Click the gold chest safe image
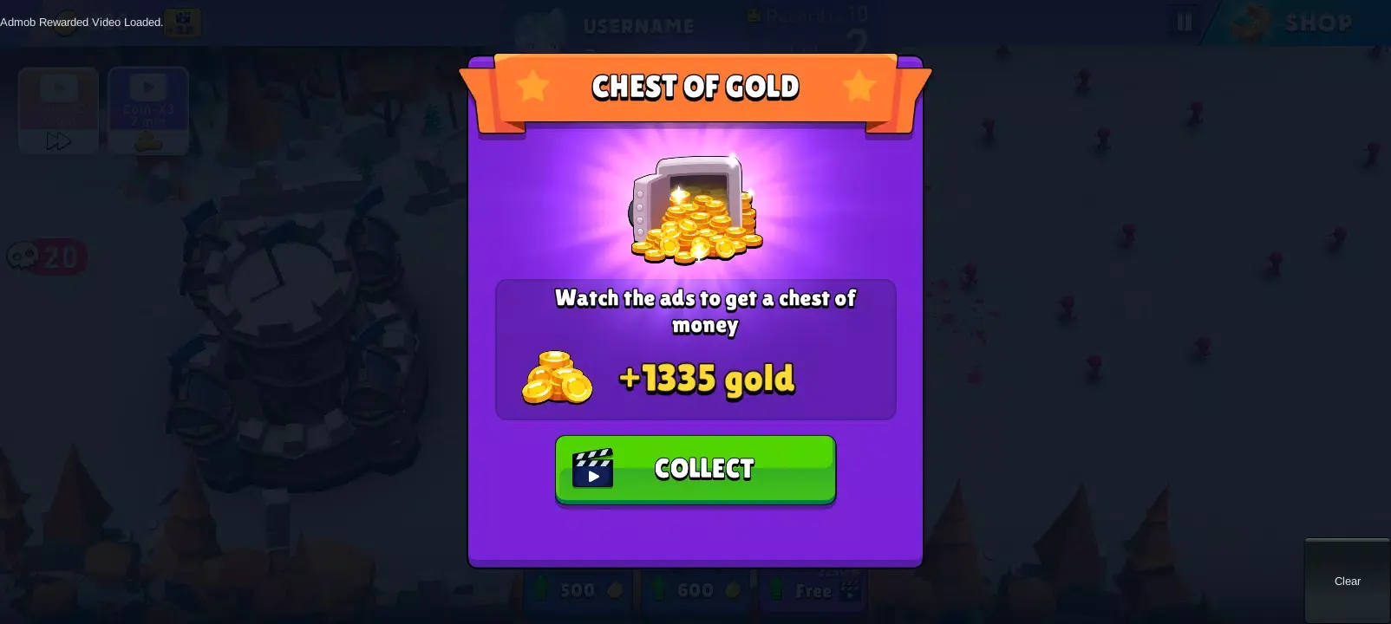 pos(696,209)
